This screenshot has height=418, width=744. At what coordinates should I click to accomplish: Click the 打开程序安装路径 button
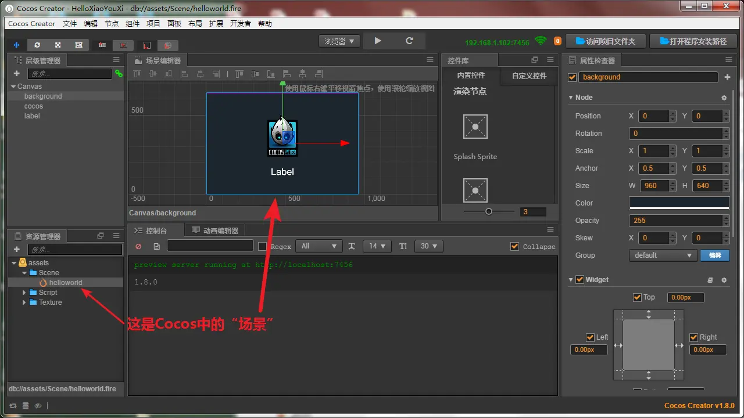click(693, 41)
